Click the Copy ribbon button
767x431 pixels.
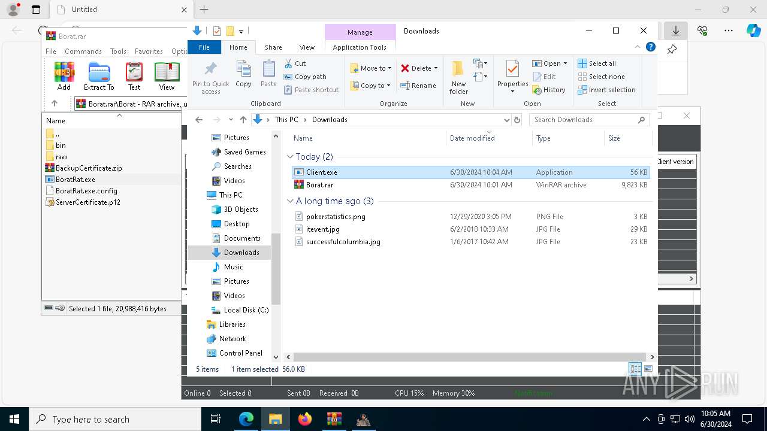click(243, 74)
